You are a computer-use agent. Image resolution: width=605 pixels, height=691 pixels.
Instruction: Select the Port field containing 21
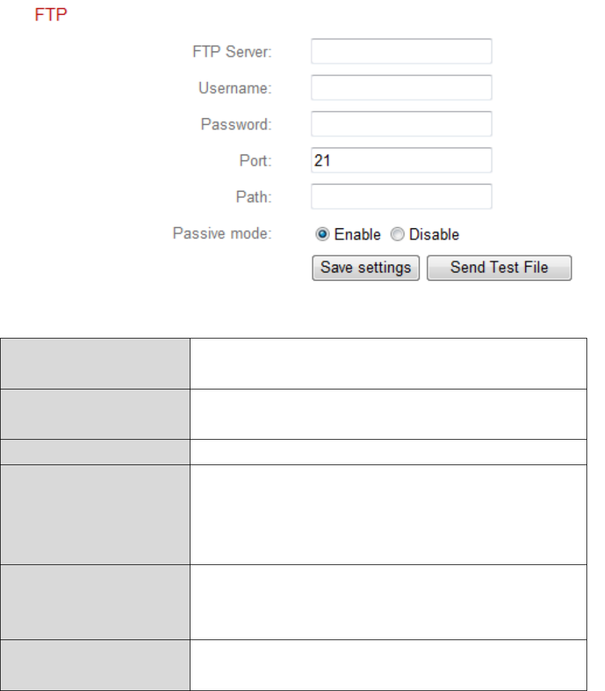point(401,160)
